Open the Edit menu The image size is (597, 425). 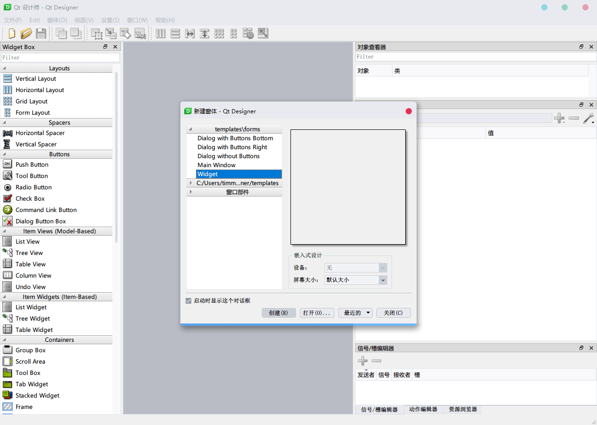pyautogui.click(x=34, y=20)
